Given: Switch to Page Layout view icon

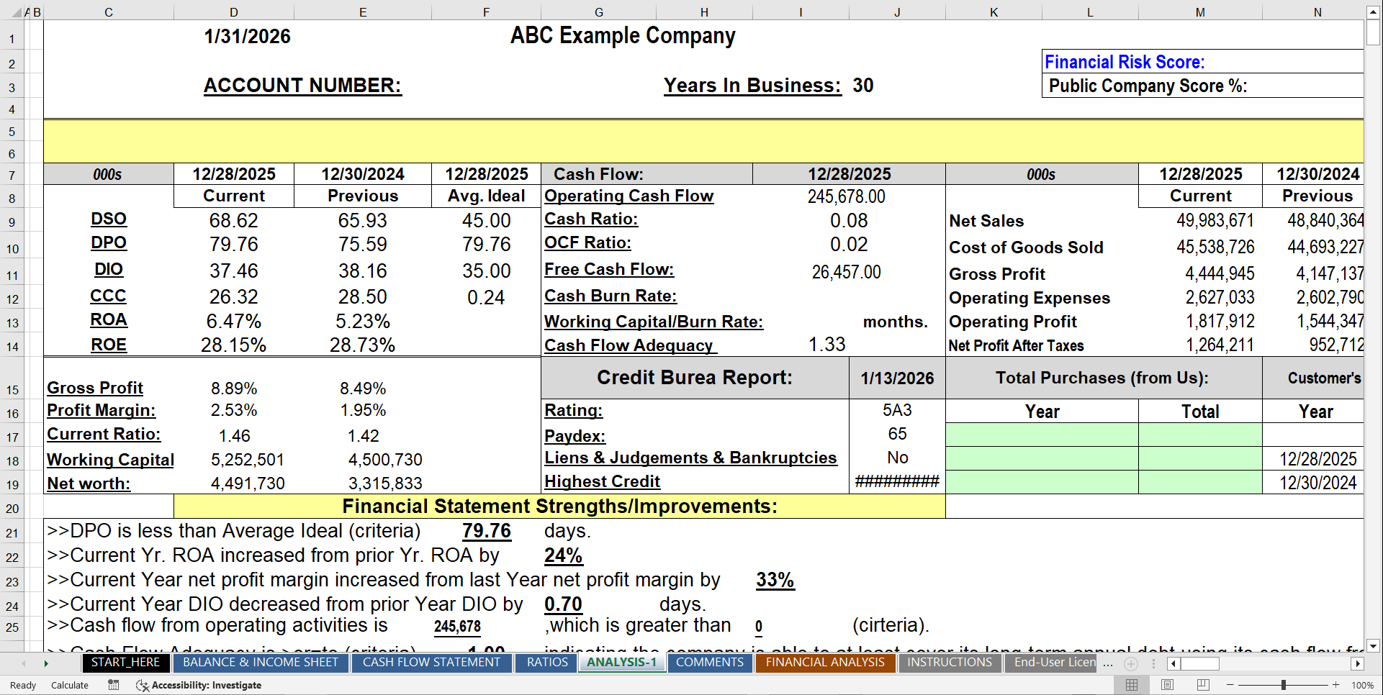Looking at the screenshot, I should [1168, 685].
